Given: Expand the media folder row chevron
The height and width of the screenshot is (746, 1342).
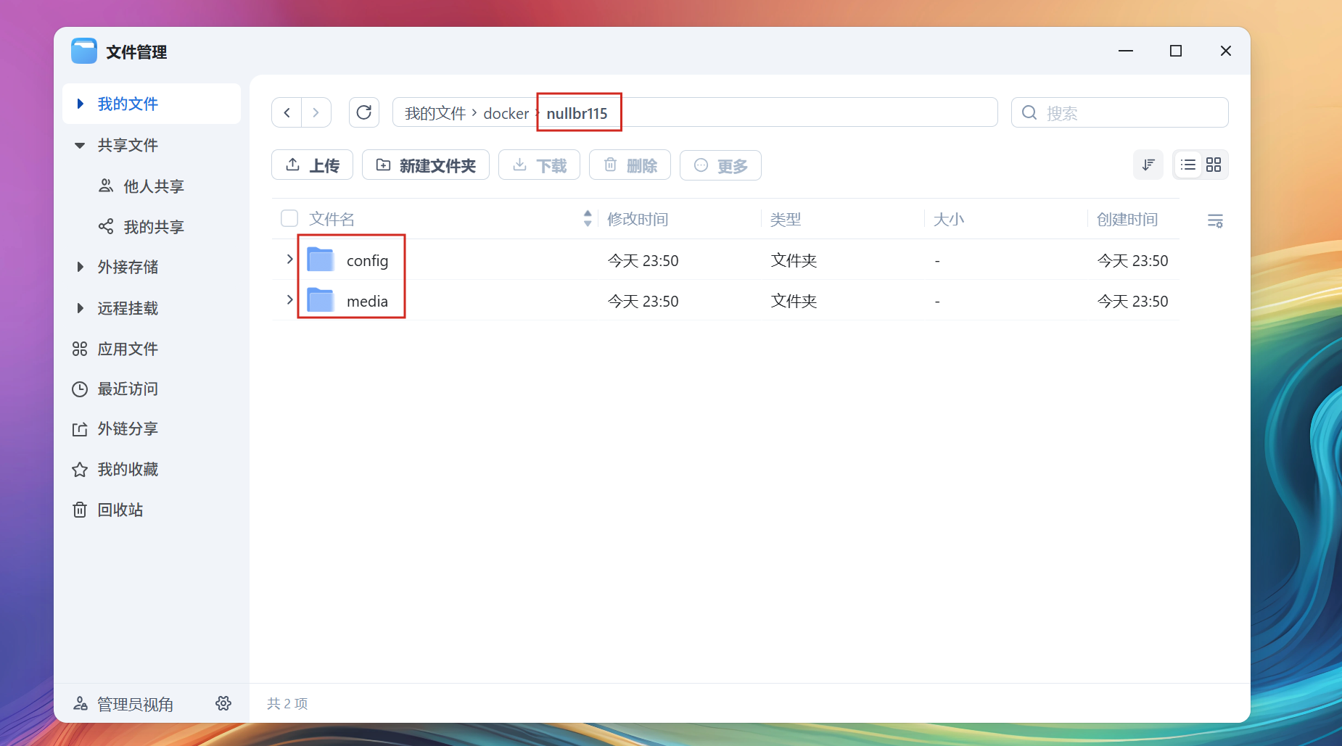Looking at the screenshot, I should click(x=289, y=299).
